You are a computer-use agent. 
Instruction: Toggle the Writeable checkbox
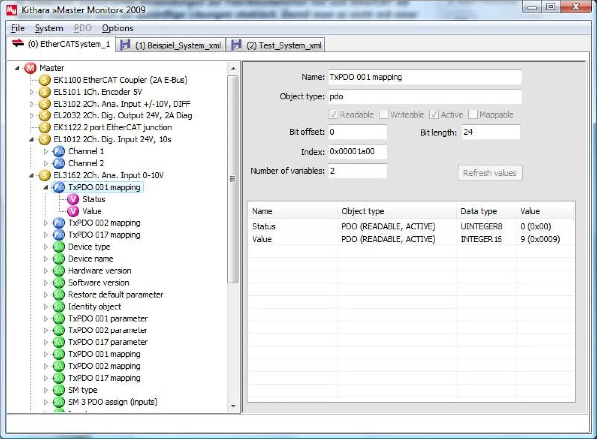click(384, 115)
